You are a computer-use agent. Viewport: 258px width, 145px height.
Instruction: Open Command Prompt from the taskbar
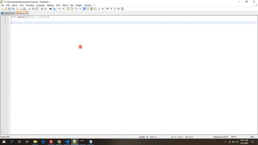click(x=83, y=142)
